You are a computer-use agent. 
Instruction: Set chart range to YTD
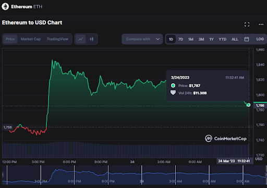[223, 39]
